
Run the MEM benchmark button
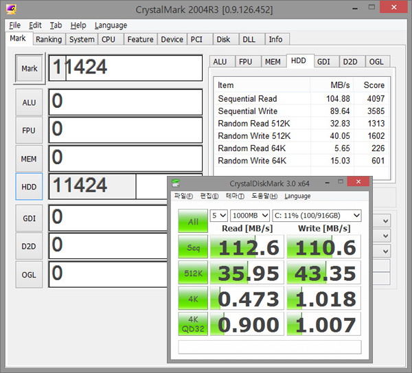pos(29,159)
